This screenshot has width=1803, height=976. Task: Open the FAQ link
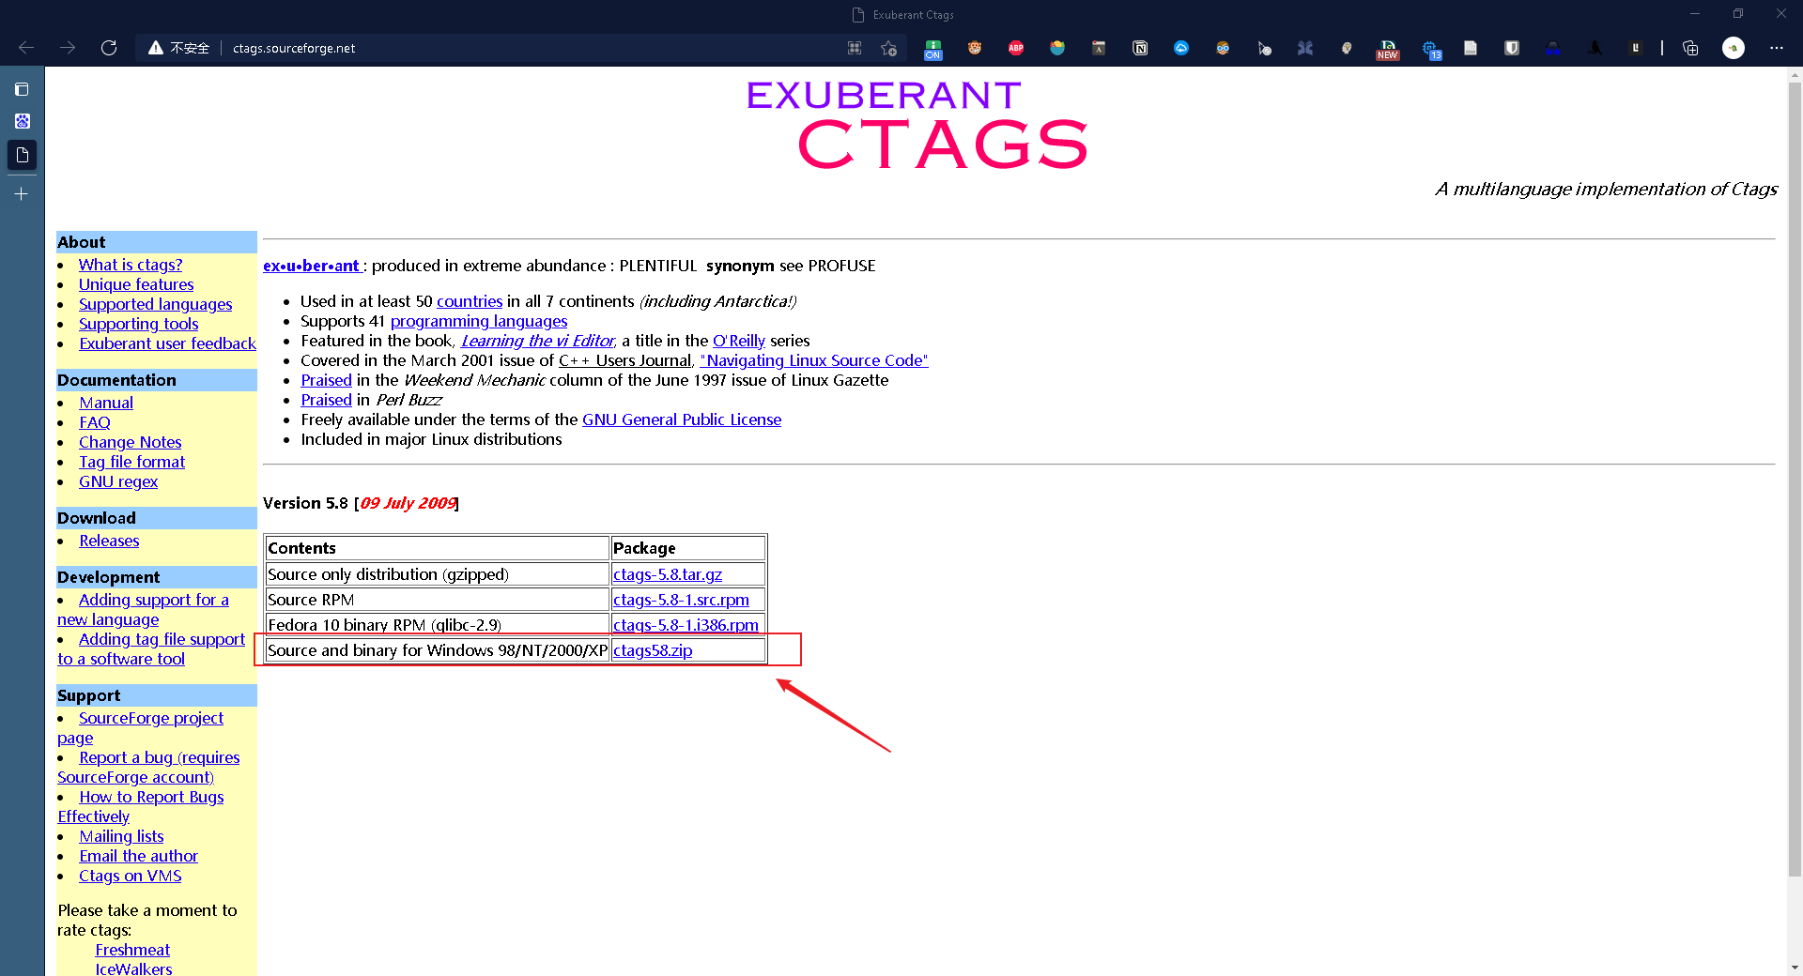tap(95, 422)
